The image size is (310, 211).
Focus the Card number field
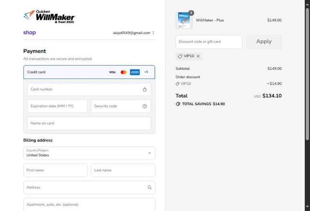click(89, 89)
